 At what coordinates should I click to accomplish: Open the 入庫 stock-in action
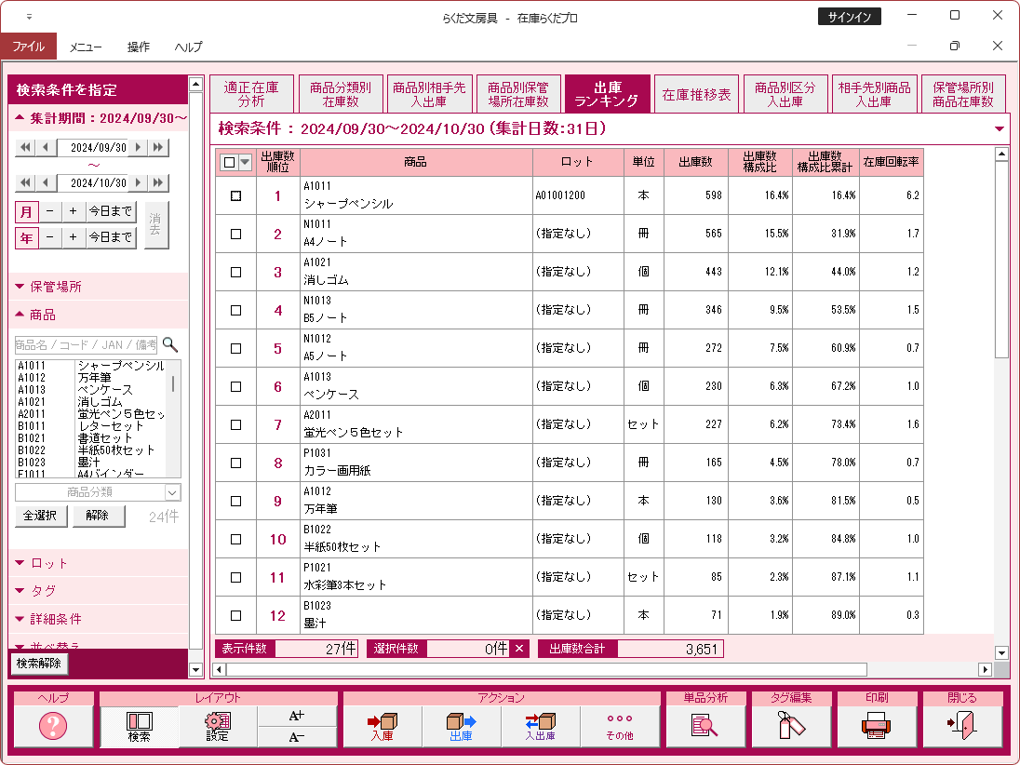382,726
